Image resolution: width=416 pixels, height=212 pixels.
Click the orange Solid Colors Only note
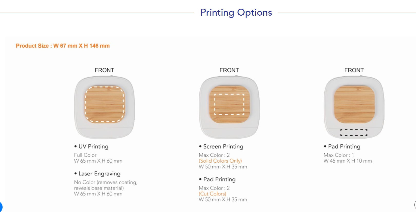click(x=220, y=161)
